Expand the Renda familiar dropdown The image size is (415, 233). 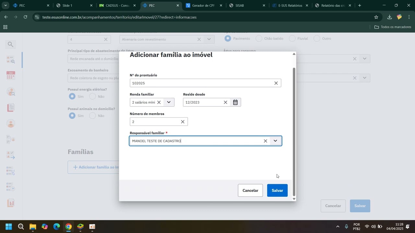click(169, 102)
